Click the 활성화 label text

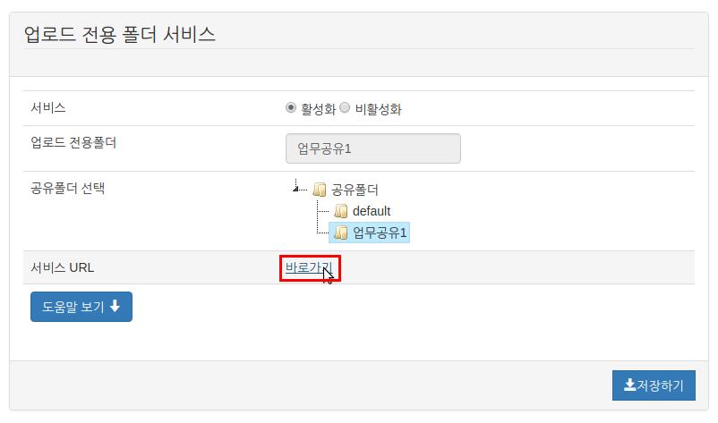(318, 109)
